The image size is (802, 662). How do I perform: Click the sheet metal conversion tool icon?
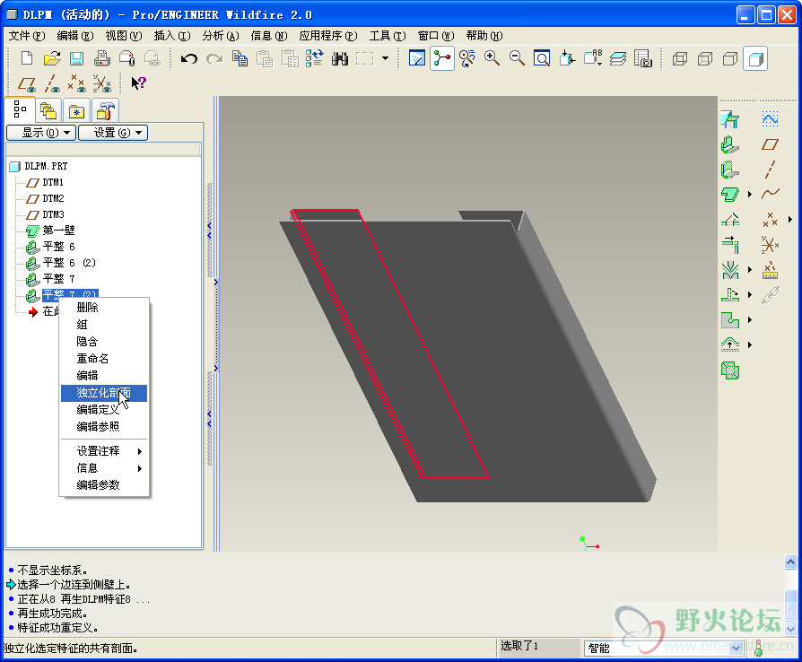coord(730,119)
